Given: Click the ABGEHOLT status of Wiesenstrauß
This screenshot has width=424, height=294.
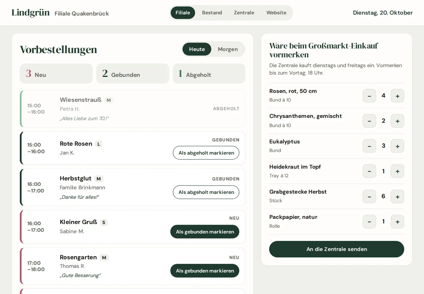Looking at the screenshot, I should pos(226,109).
